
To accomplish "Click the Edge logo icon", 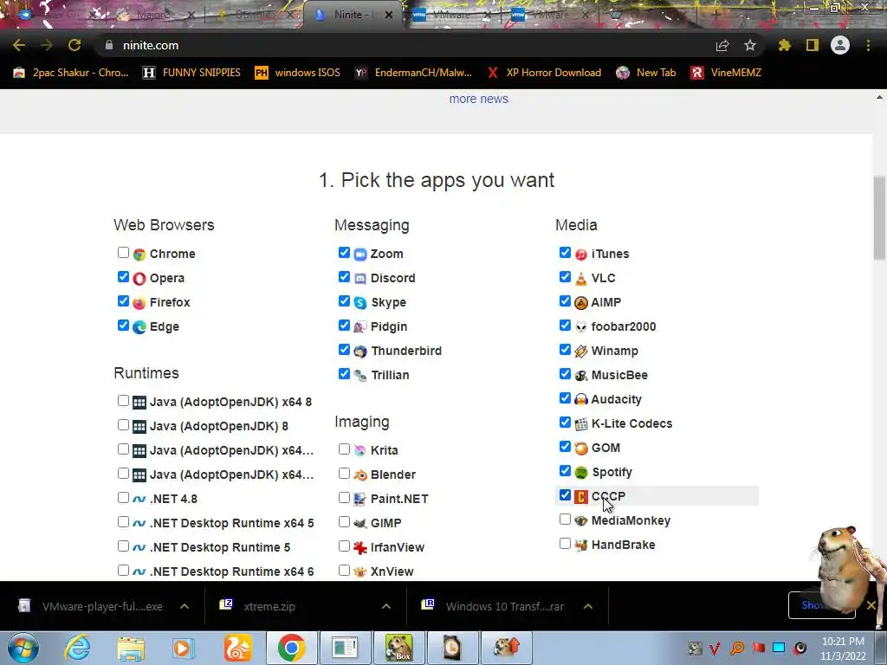I will (139, 327).
